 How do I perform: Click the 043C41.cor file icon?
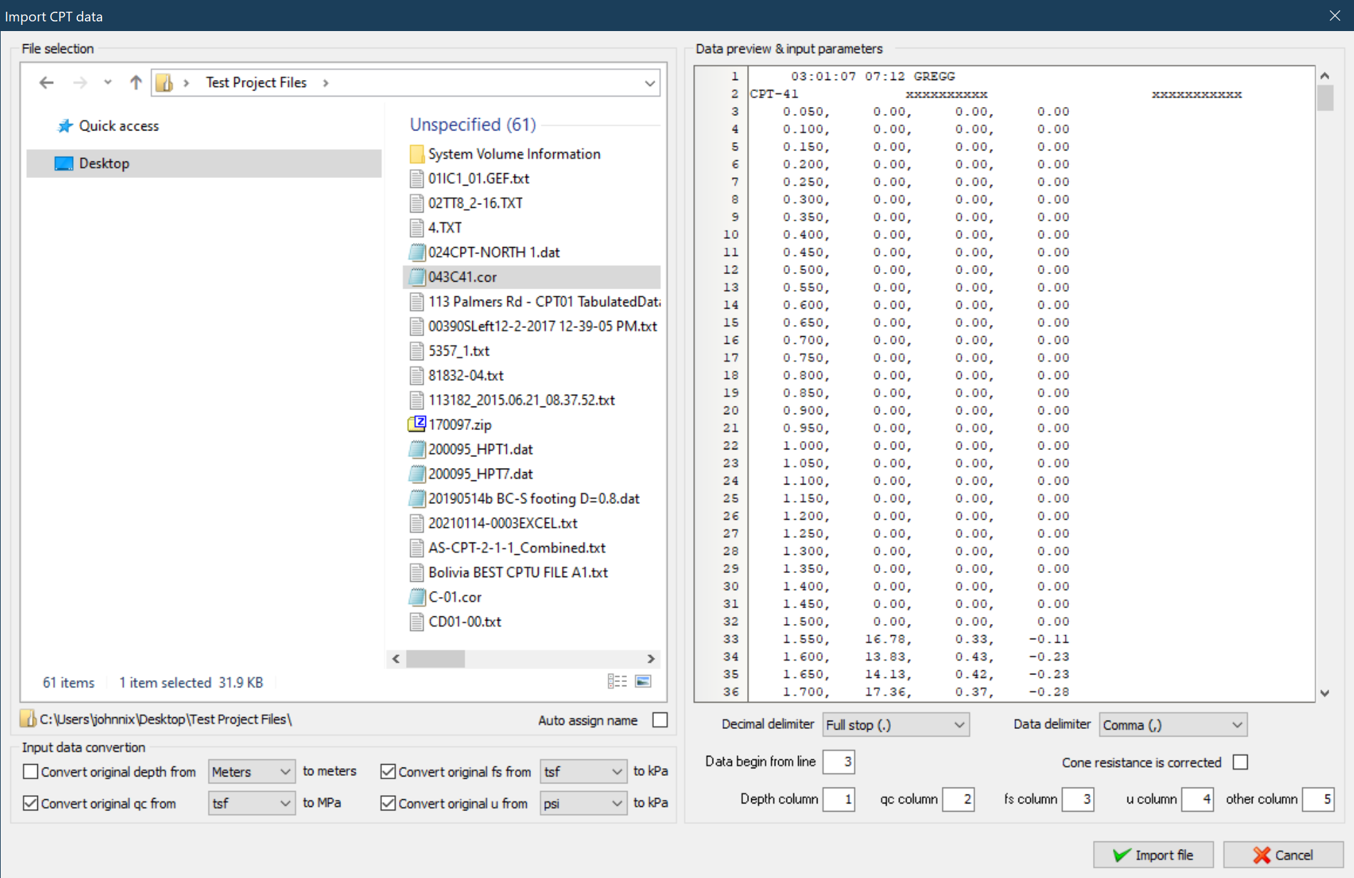416,277
